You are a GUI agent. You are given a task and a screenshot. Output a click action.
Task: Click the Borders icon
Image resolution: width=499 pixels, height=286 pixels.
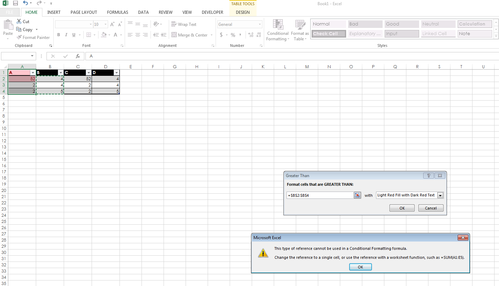(x=89, y=35)
